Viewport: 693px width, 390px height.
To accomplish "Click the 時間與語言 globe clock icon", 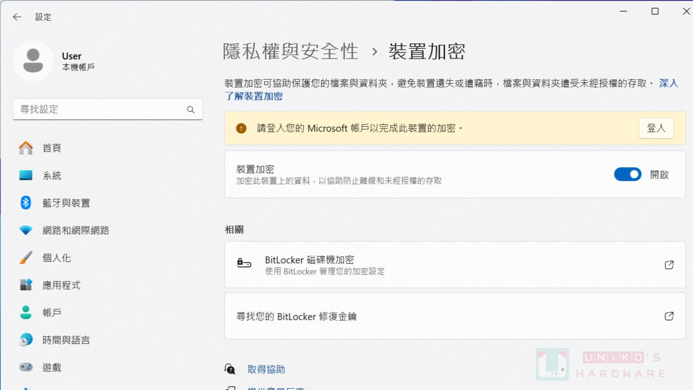I will pyautogui.click(x=26, y=340).
